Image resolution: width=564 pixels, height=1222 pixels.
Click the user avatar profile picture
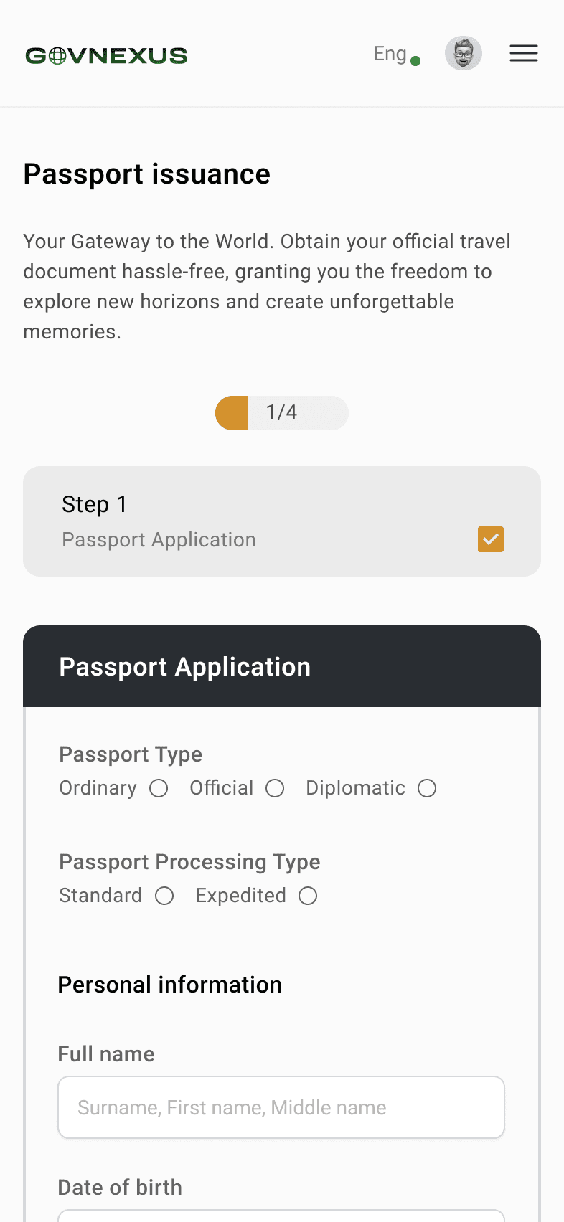coord(464,54)
